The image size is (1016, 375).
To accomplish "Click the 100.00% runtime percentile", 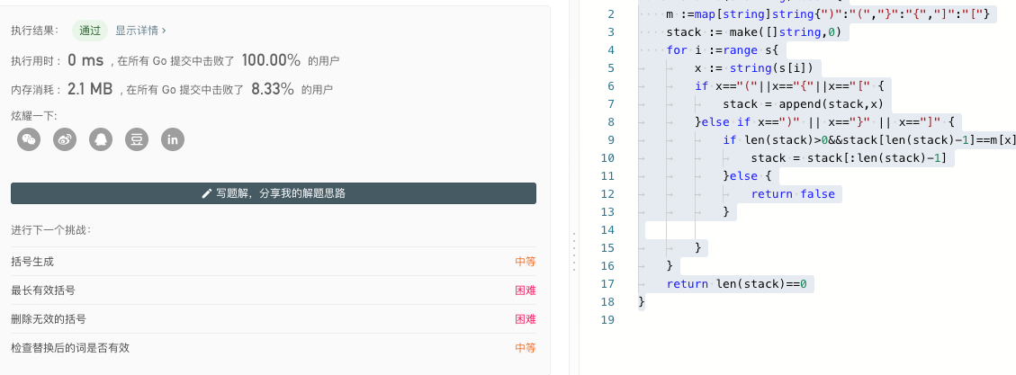I will point(271,60).
